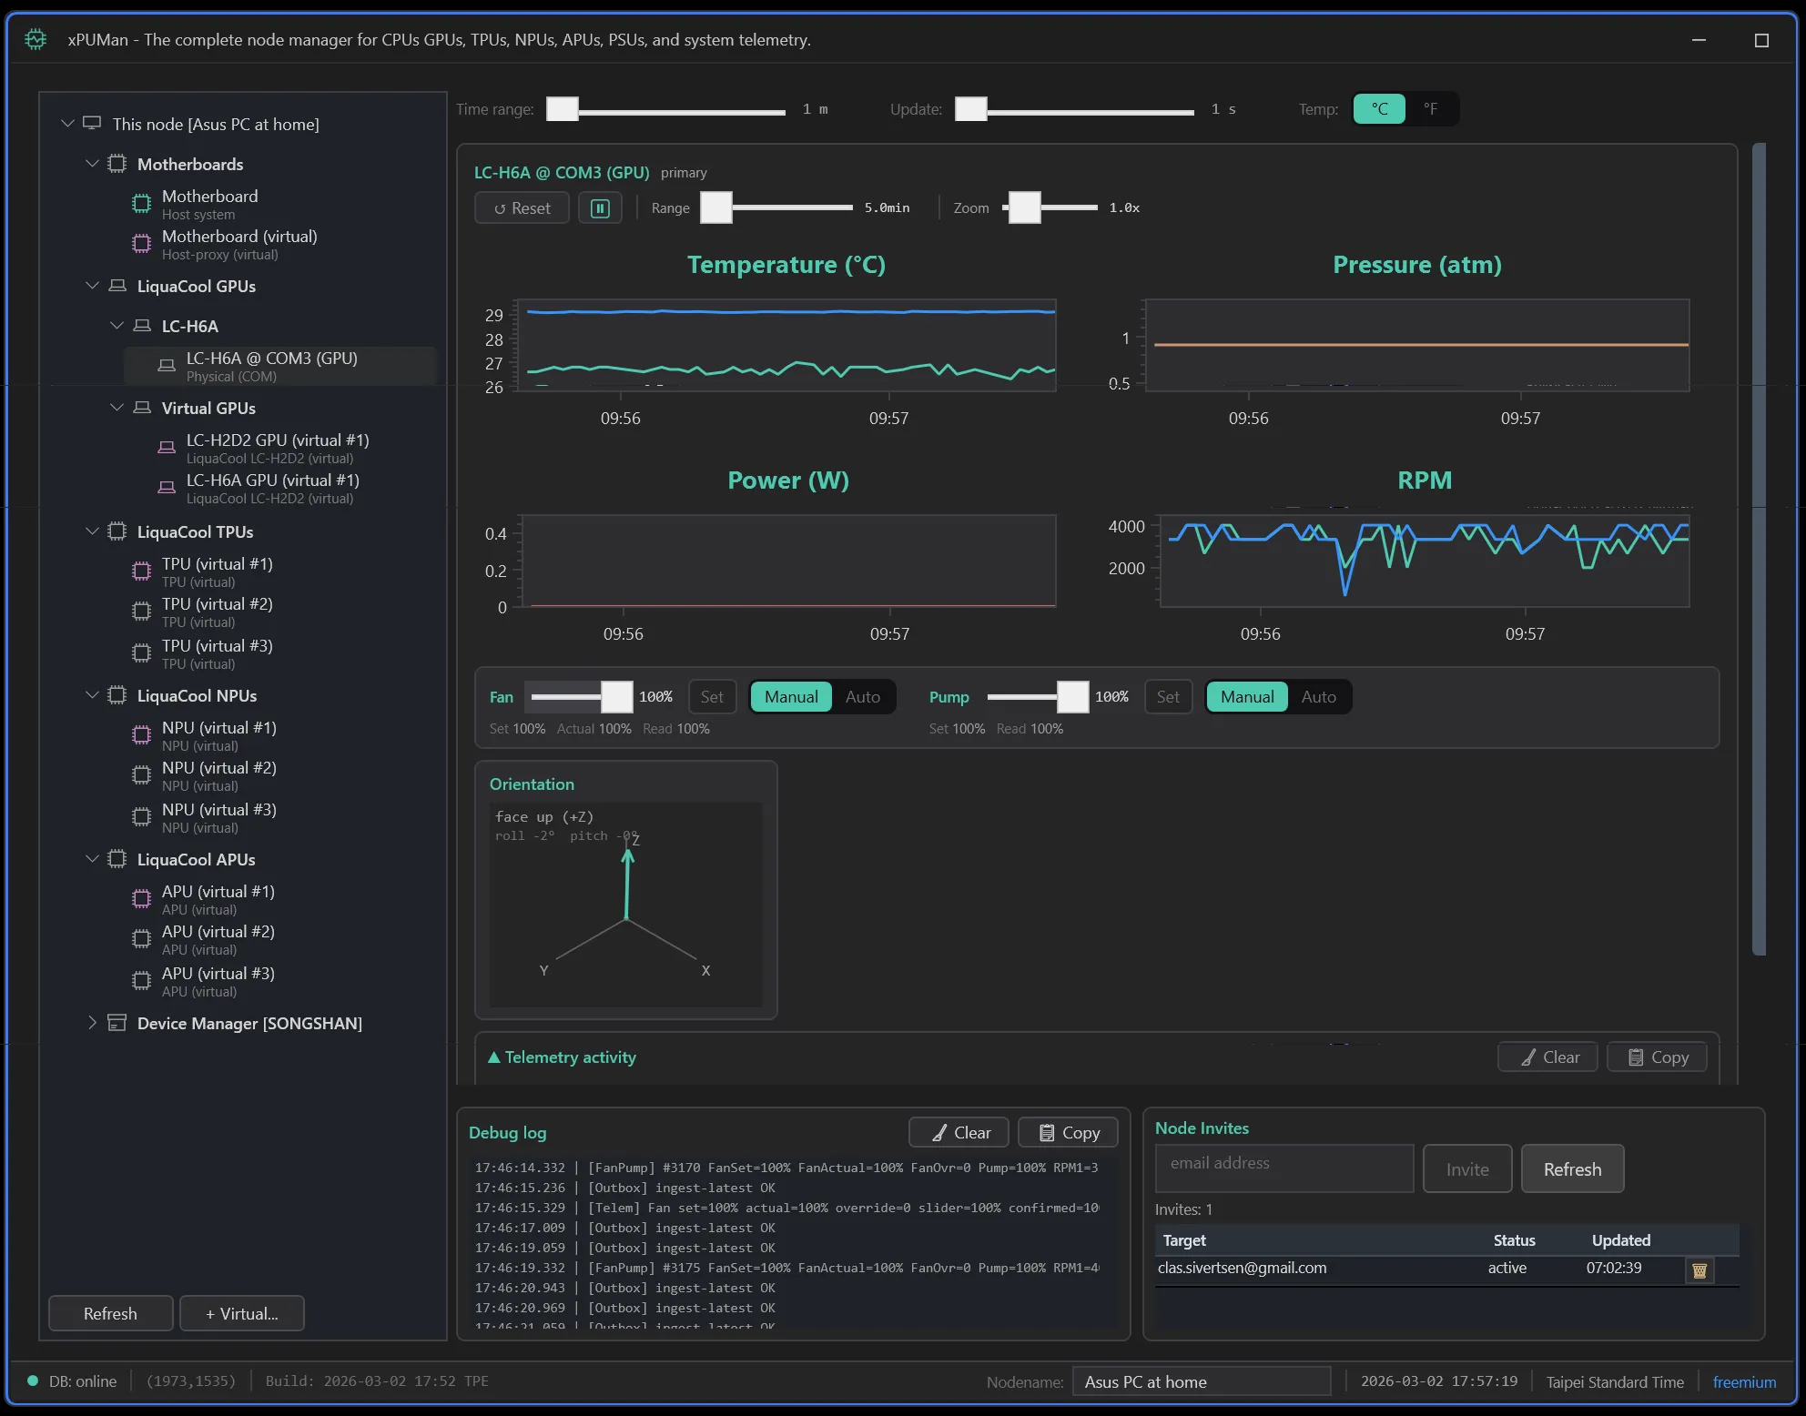Screen dimensions: 1806x1416
Task: Switch temperature units to °F
Action: (1430, 108)
